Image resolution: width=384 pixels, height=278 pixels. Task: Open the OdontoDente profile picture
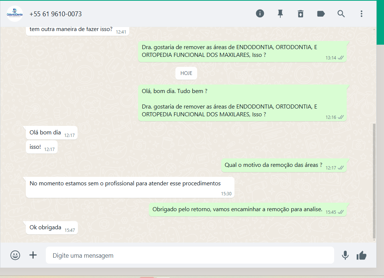point(15,14)
